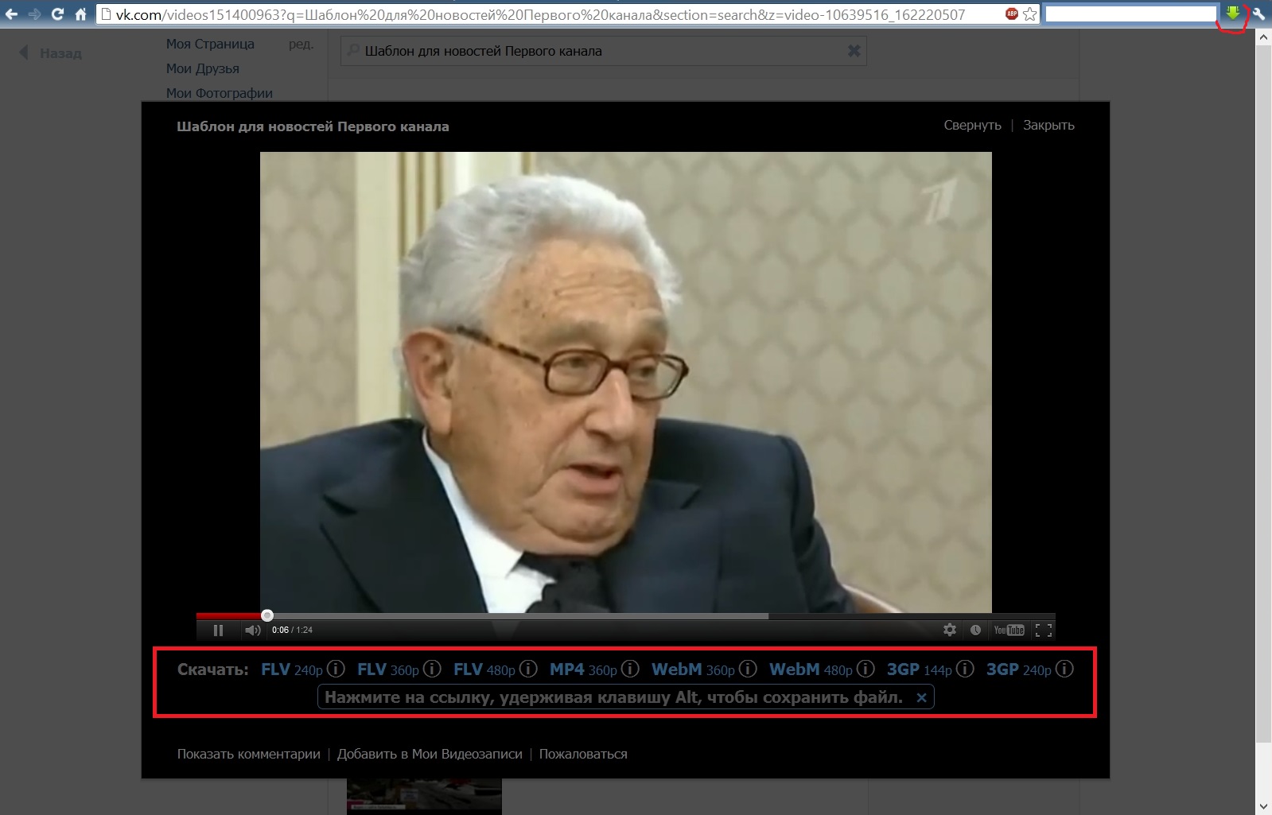Viewport: 1272px width, 815px height.
Task: Download WebM 480p video
Action: click(x=810, y=669)
